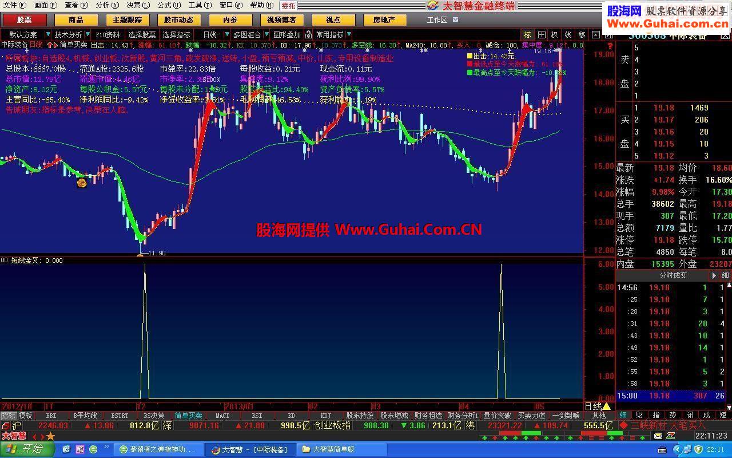Click 选择指标 in the toolbar
The image size is (732, 458).
pyautogui.click(x=176, y=34)
